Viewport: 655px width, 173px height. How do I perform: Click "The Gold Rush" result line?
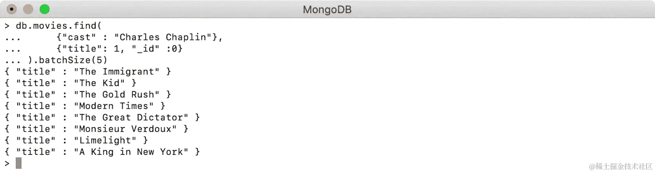89,95
